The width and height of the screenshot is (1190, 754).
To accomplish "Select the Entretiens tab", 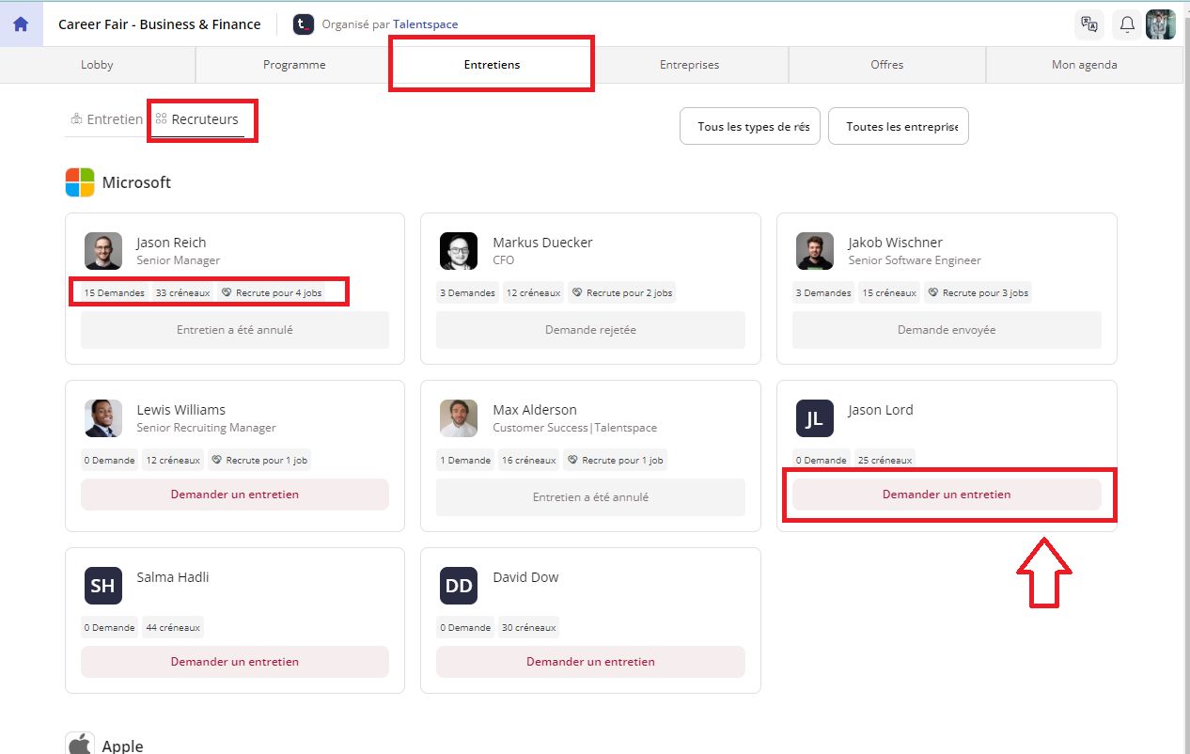I will point(492,65).
